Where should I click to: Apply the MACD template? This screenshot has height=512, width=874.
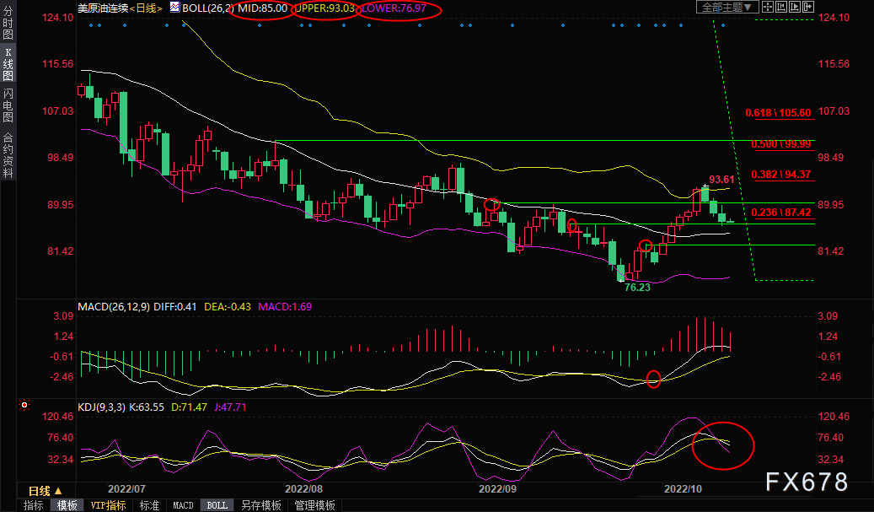coord(183,505)
